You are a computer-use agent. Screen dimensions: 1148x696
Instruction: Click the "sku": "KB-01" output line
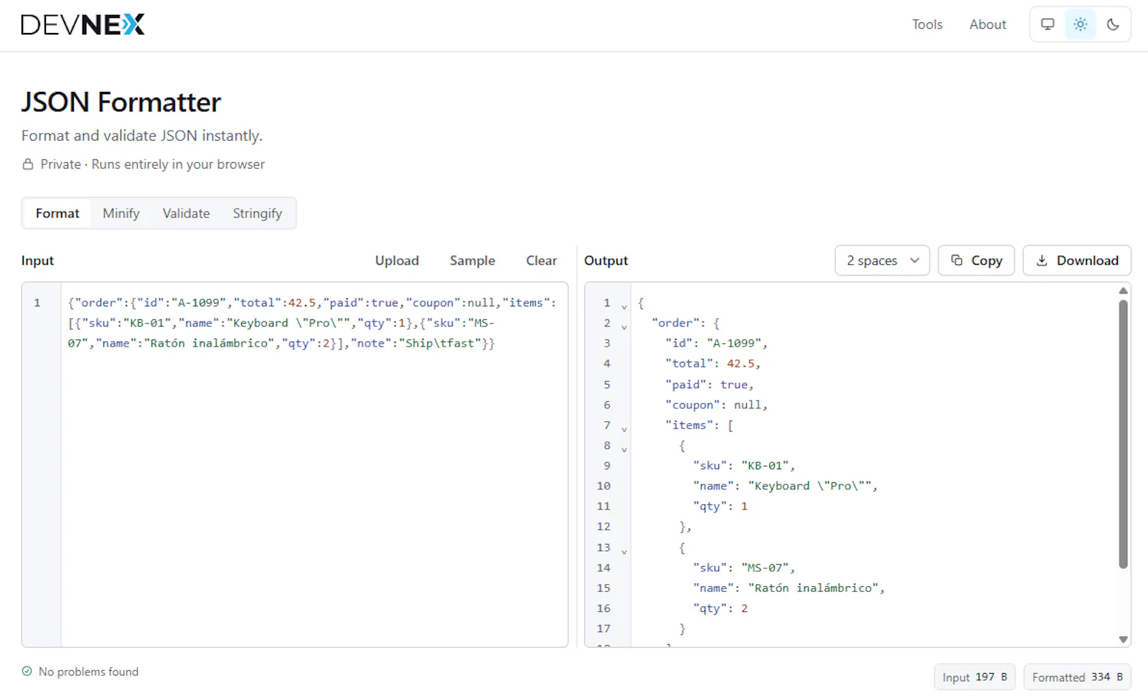pos(744,465)
